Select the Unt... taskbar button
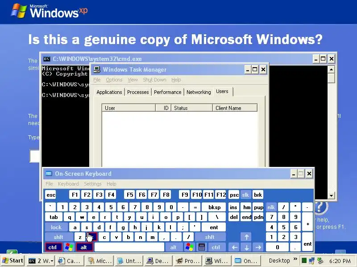 point(129,261)
